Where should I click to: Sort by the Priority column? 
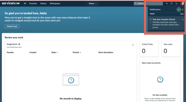77,52
